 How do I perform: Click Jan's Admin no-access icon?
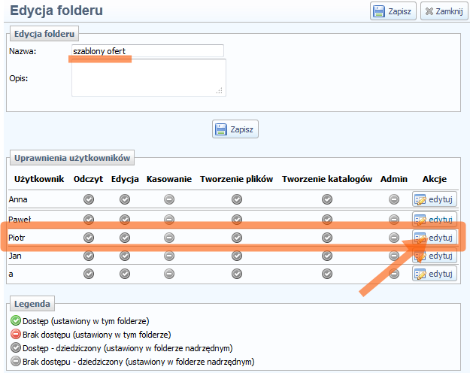394,256
